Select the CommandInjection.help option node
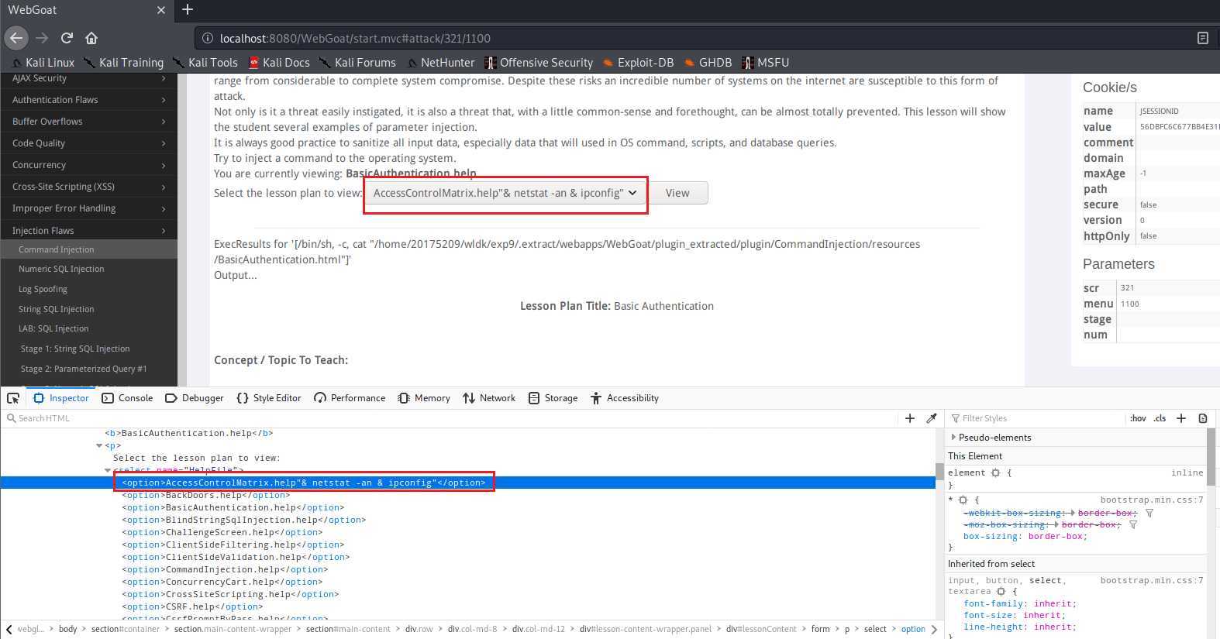The image size is (1220, 639). click(x=225, y=569)
